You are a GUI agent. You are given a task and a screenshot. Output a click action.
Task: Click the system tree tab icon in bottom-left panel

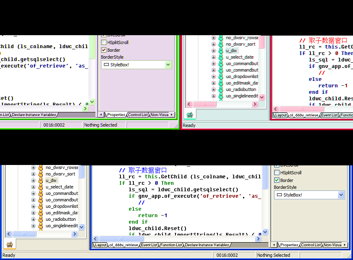coord(9,245)
